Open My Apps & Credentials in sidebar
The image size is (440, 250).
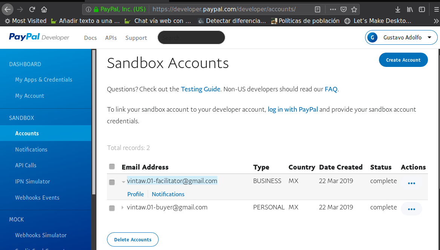click(x=43, y=79)
